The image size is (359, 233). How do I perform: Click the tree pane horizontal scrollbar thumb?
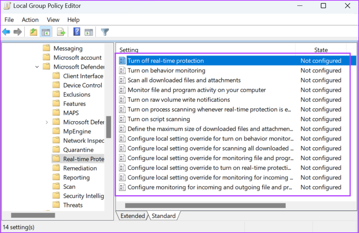coord(33,215)
